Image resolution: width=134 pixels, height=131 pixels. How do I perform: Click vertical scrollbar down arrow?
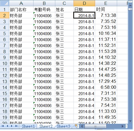pos(130,121)
